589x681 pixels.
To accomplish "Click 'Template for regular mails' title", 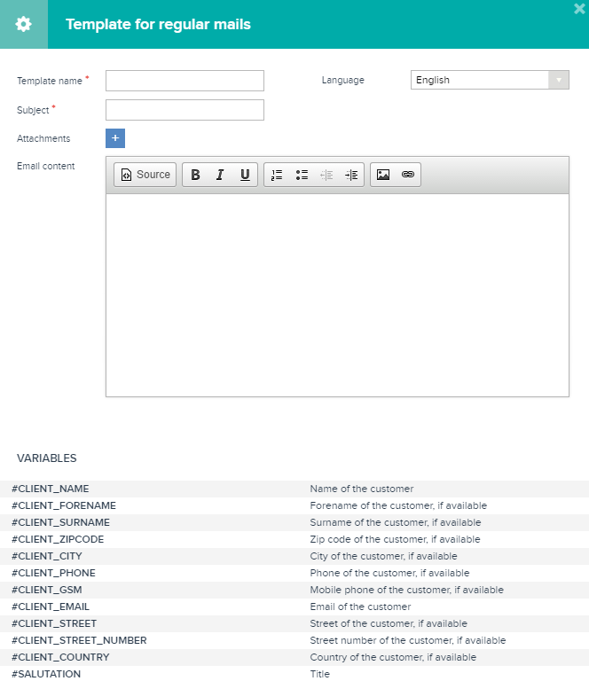I will tap(158, 24).
